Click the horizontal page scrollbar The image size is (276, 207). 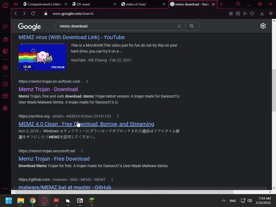[124, 192]
